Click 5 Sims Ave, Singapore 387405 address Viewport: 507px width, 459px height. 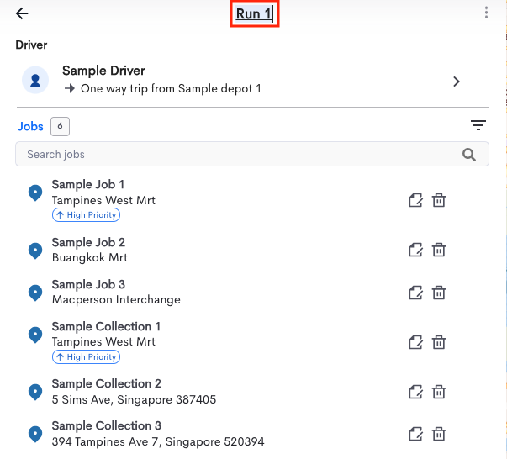coord(134,399)
